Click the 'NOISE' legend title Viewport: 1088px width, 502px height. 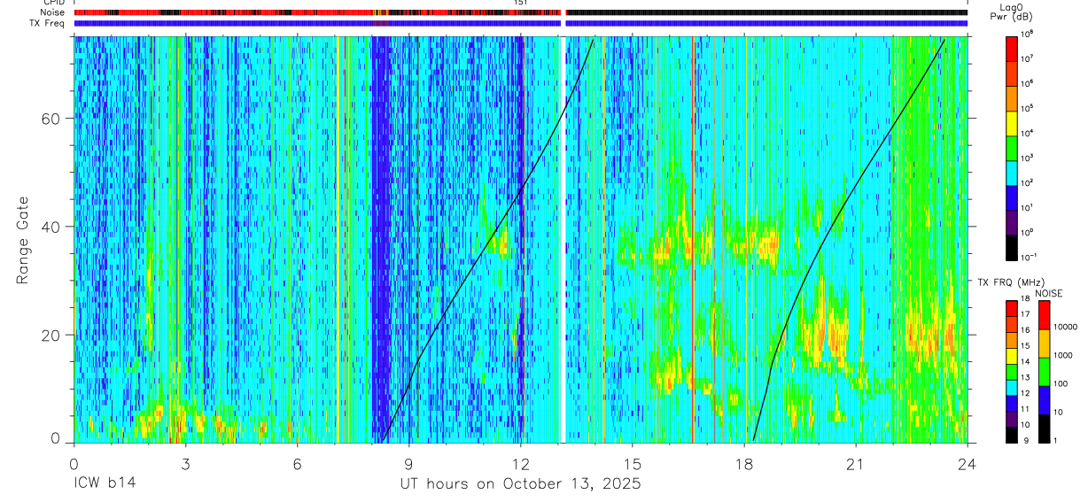[1048, 292]
